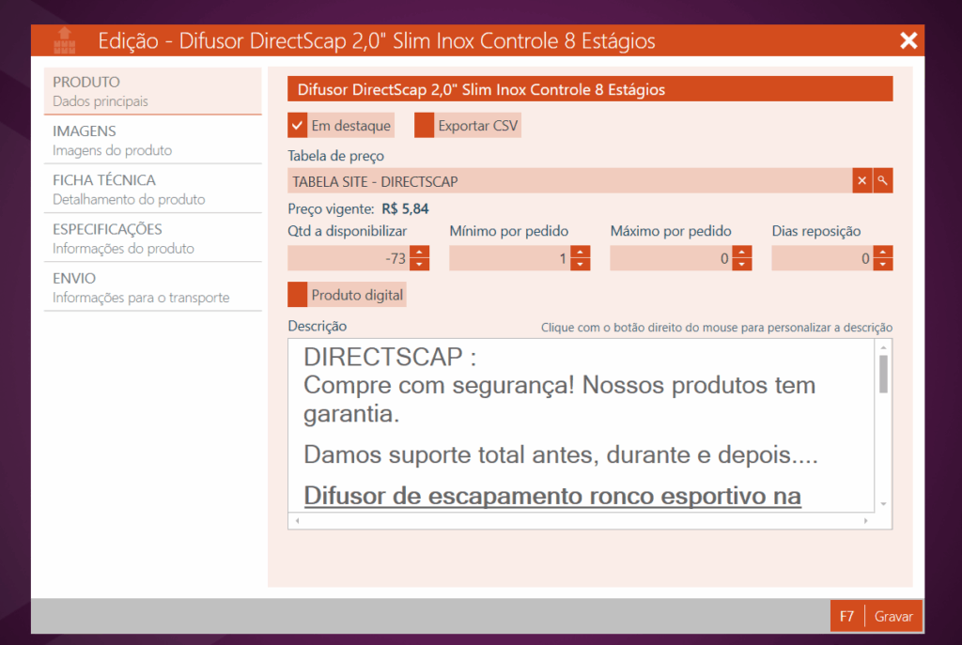962x645 pixels.
Task: Enable the Exportar CSV checkbox
Action: point(425,126)
